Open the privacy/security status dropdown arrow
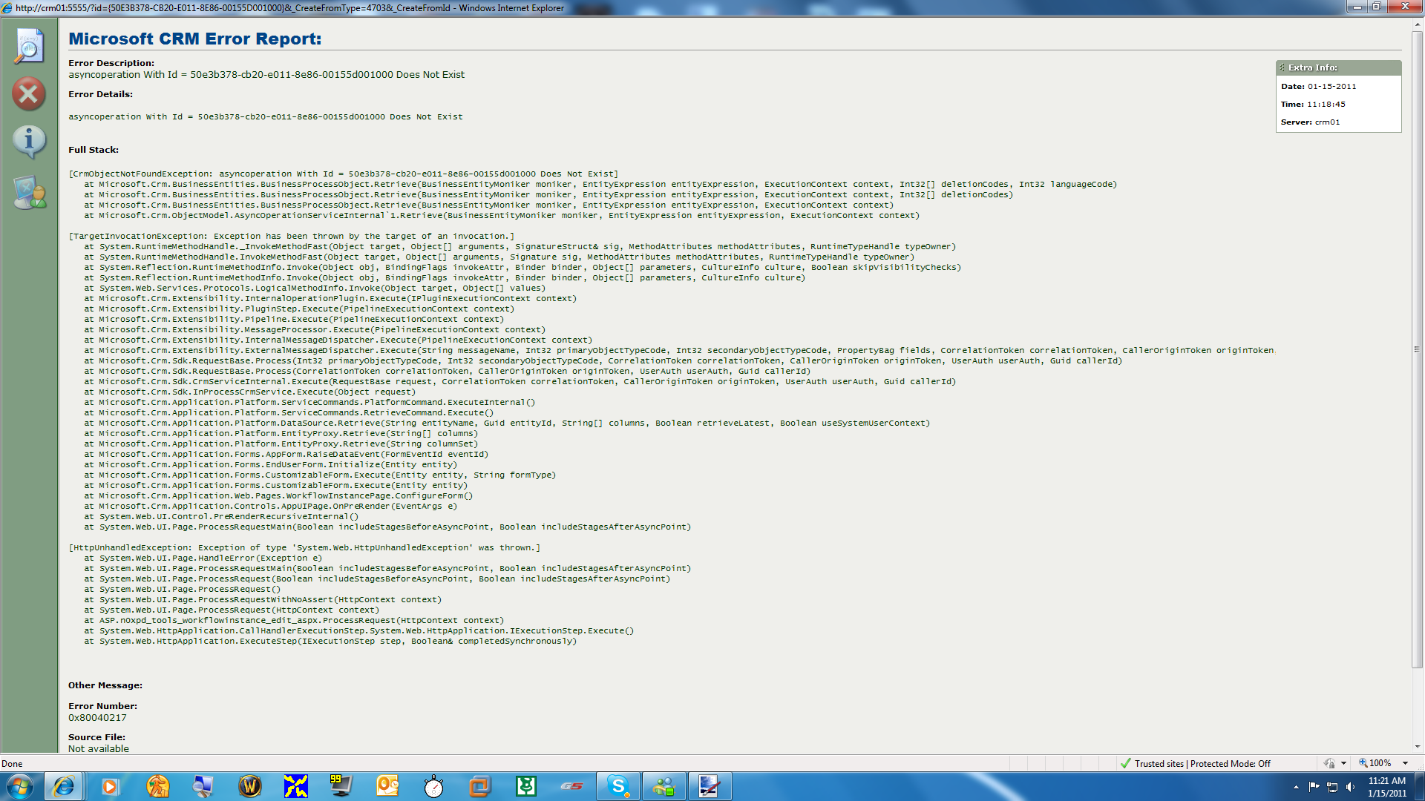This screenshot has width=1425, height=801. click(x=1343, y=763)
